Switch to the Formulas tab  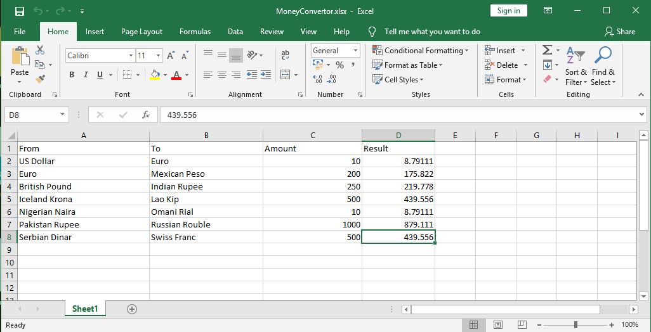[x=195, y=32]
